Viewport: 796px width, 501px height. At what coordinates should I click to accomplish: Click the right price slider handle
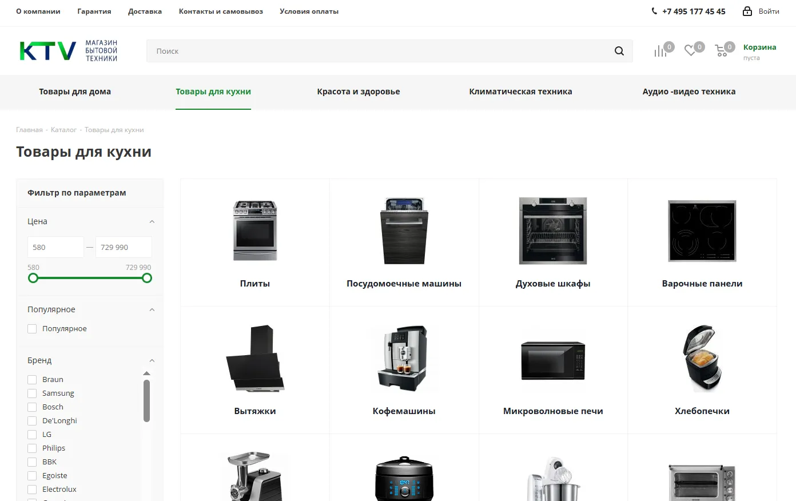click(147, 278)
